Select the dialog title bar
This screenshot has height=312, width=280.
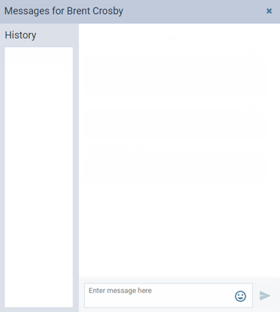pos(140,12)
